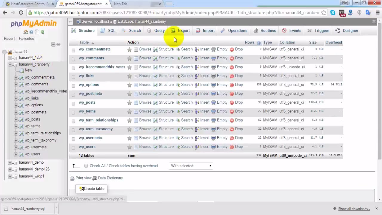Switch to HostGator Control Panel browser tab
The image size is (382, 215).
30,4
